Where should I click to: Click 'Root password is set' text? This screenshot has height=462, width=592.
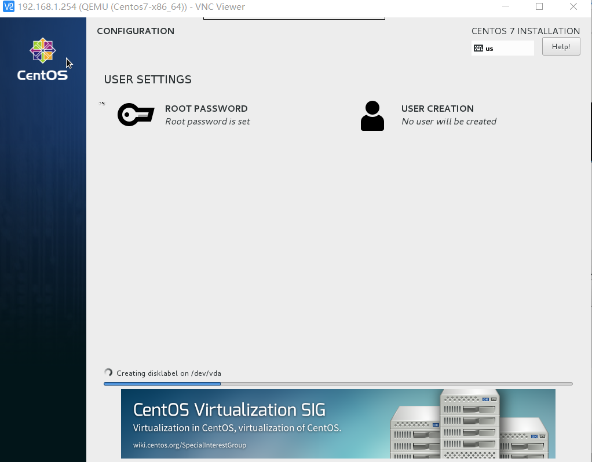(207, 122)
